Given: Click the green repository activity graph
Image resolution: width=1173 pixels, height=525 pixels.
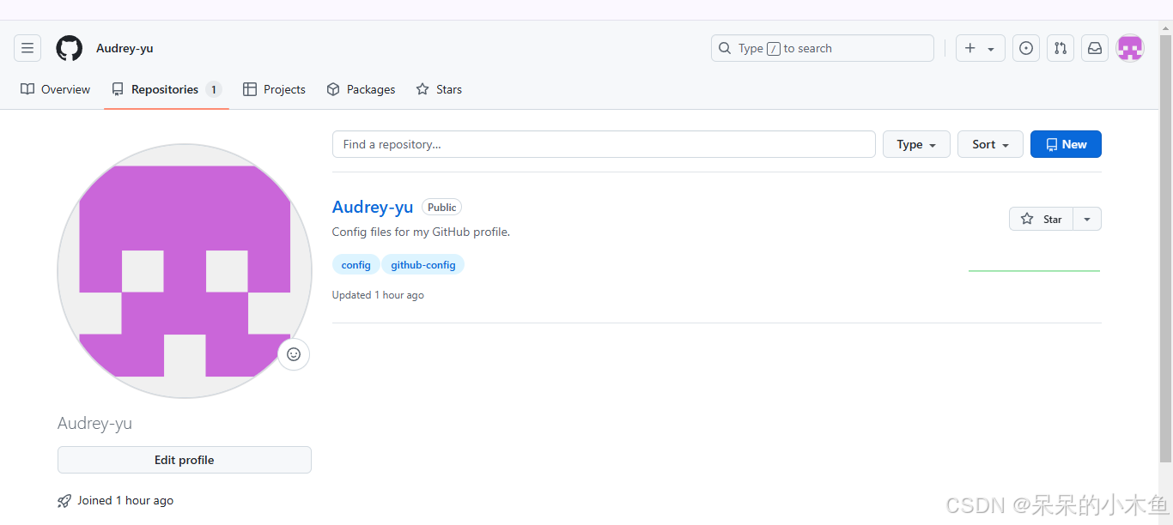Looking at the screenshot, I should (x=1034, y=271).
